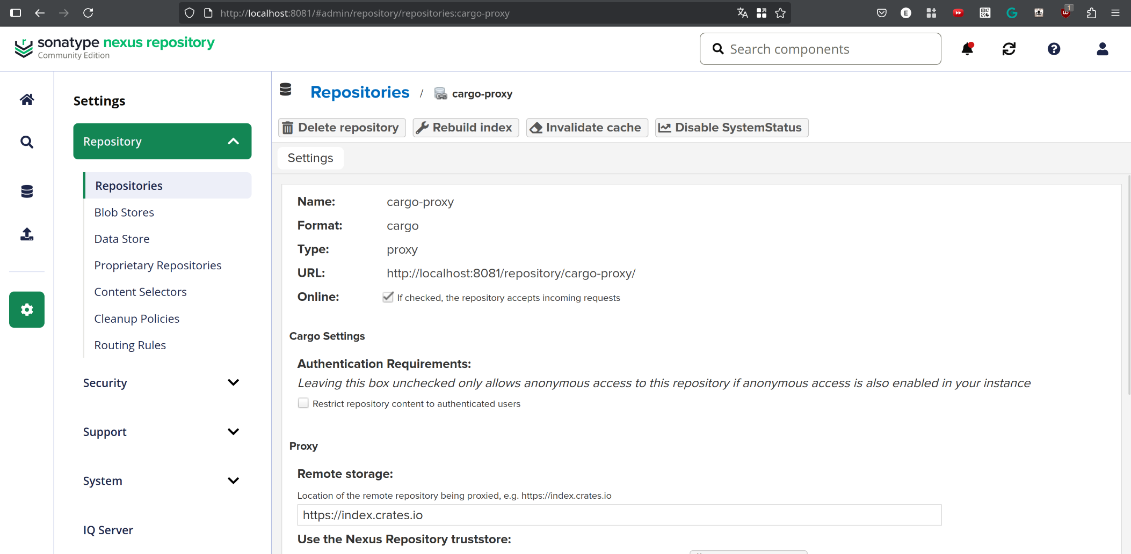Expand the System section
Screen dimensions: 1131x554
(x=161, y=481)
